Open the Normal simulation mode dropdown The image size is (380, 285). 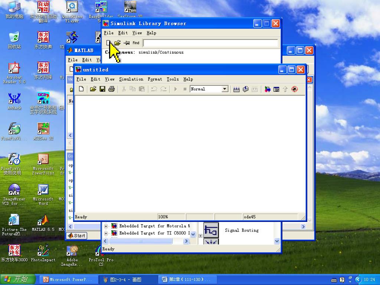[x=225, y=89]
